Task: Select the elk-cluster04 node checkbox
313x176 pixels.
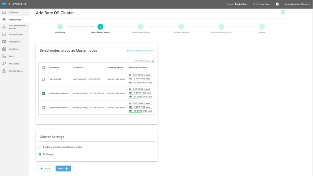Action: [43, 79]
